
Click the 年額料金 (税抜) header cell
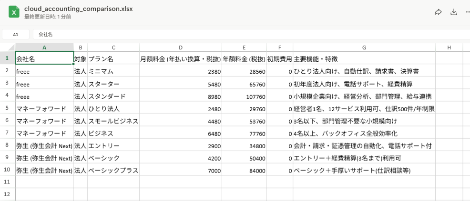click(x=244, y=58)
